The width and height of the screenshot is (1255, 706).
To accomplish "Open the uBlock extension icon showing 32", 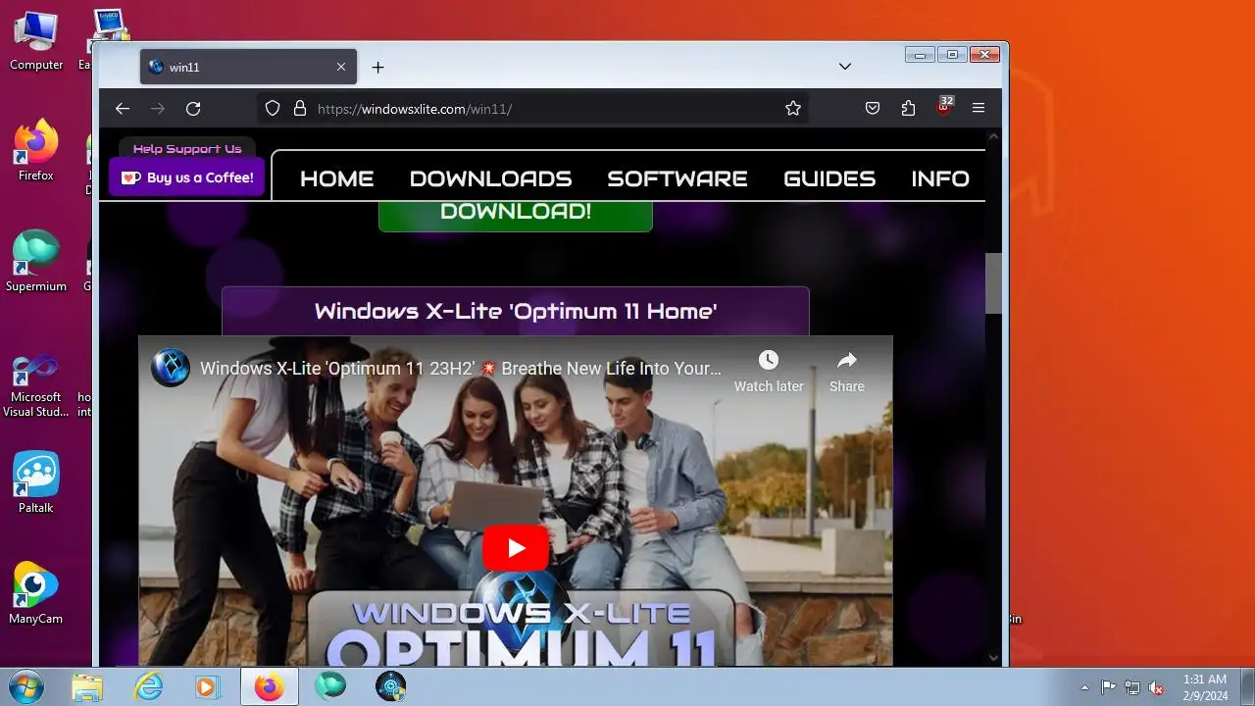I will [x=944, y=107].
